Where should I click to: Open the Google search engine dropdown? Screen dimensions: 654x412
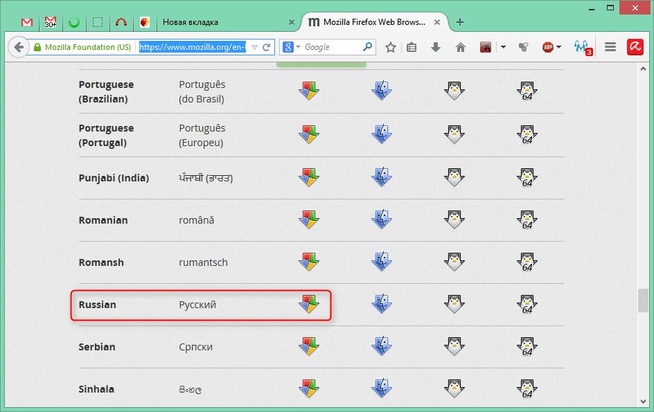(291, 47)
